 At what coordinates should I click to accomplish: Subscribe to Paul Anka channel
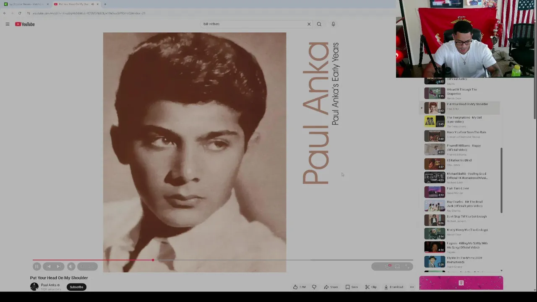tap(76, 287)
